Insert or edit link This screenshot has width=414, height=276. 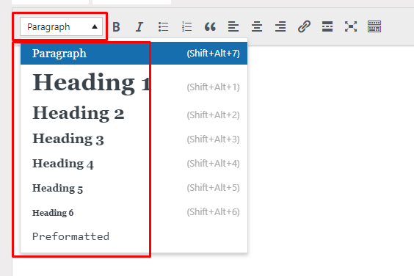(304, 26)
